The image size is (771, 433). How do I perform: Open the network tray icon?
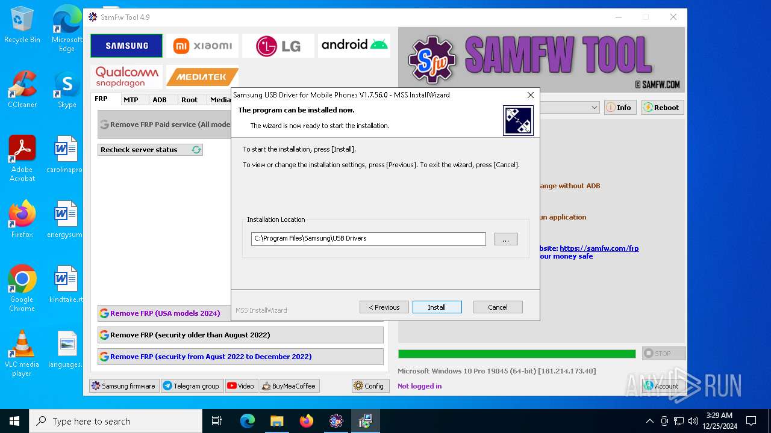point(679,421)
